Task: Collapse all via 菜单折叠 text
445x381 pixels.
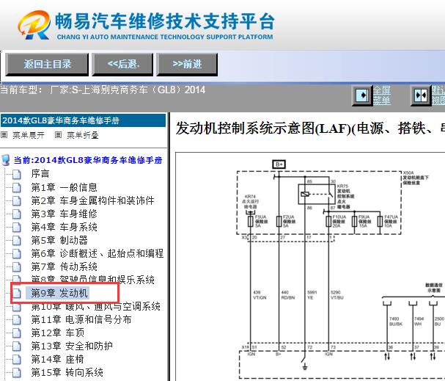Action: pyautogui.click(x=83, y=135)
